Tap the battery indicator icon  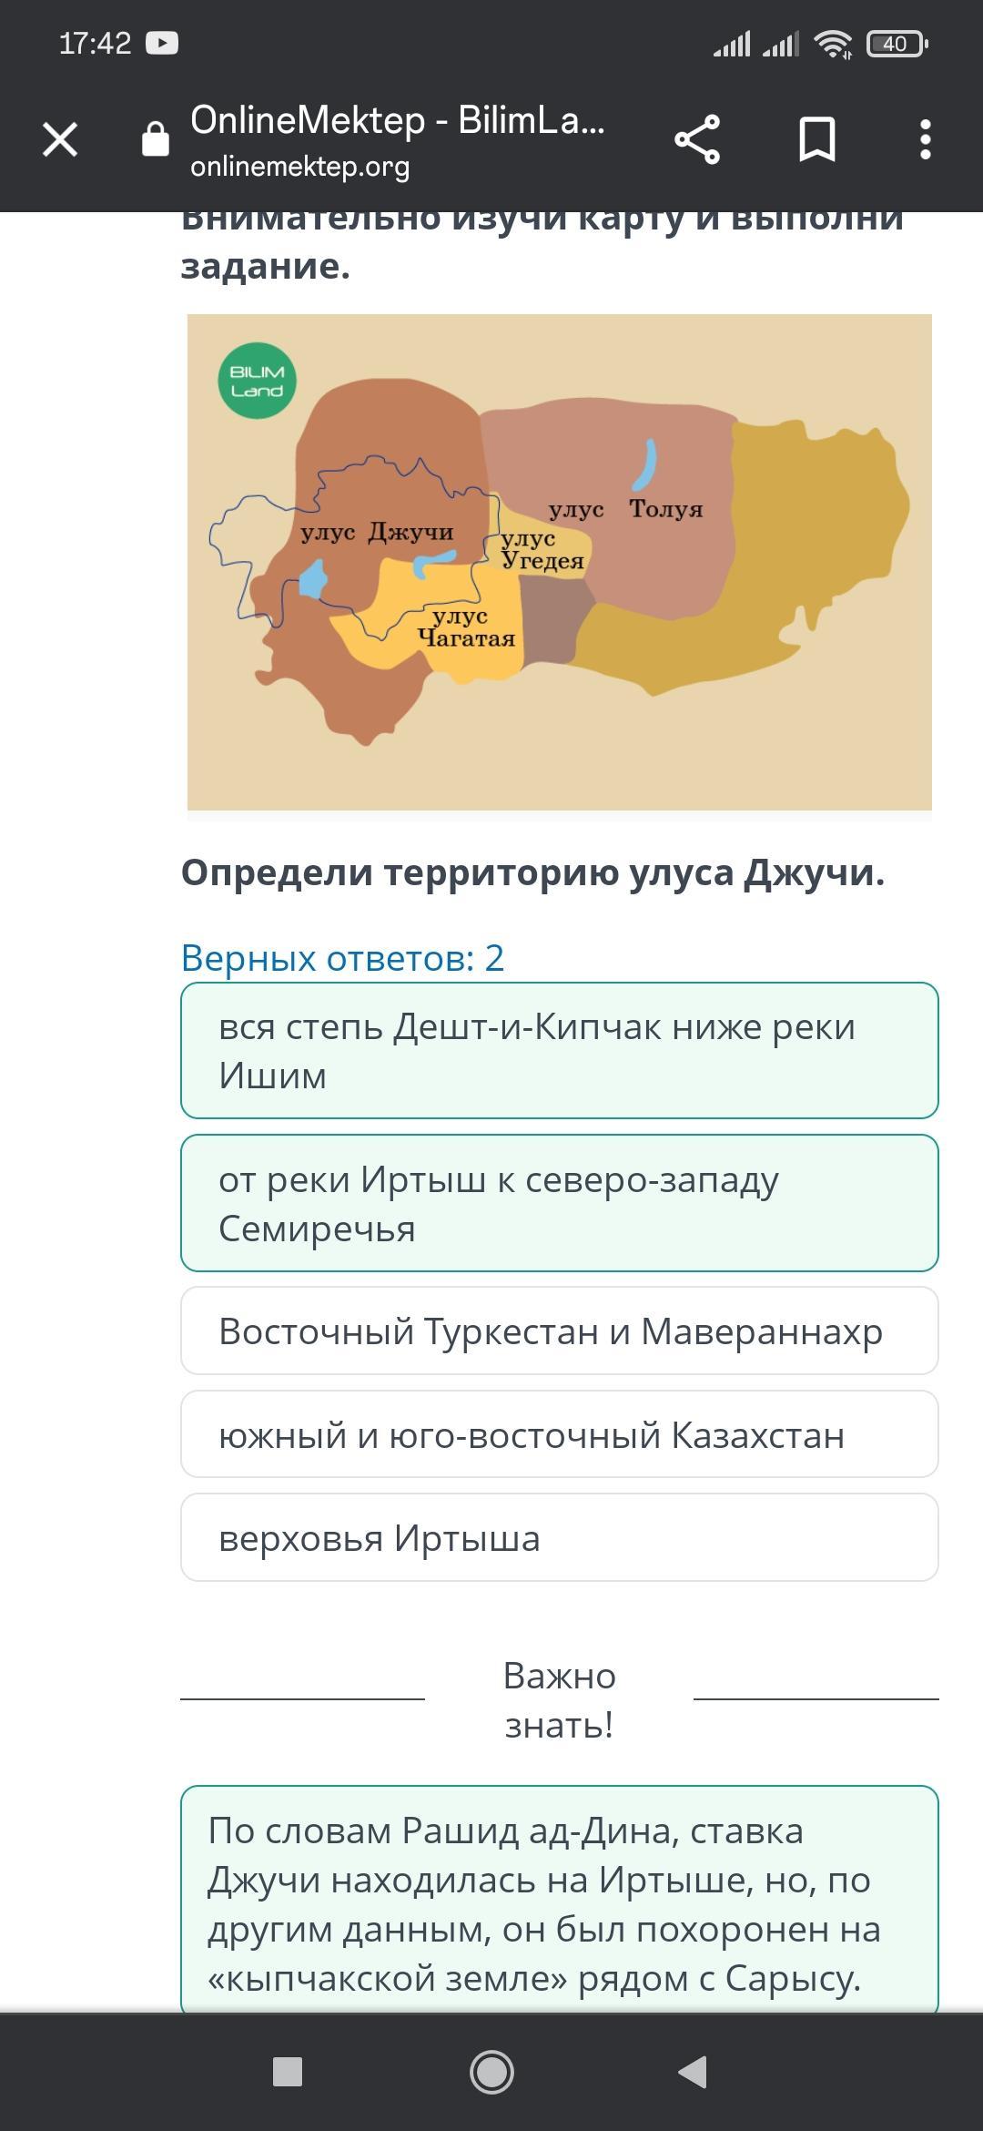coord(897,43)
